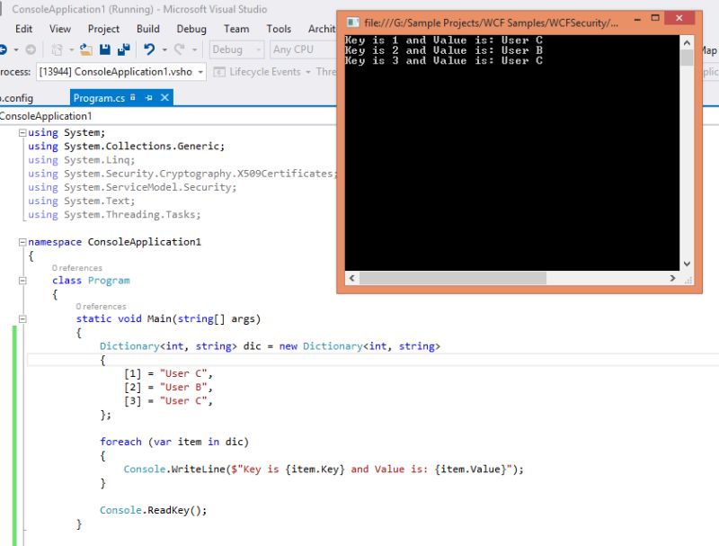Undo the last edit via toolbar icon
The image size is (719, 546).
pyautogui.click(x=147, y=49)
